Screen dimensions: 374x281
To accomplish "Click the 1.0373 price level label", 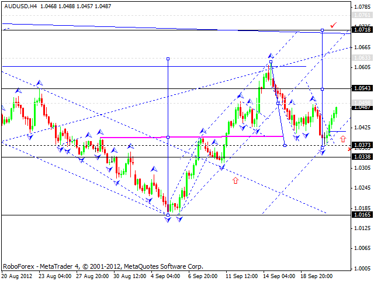I will pos(362,145).
